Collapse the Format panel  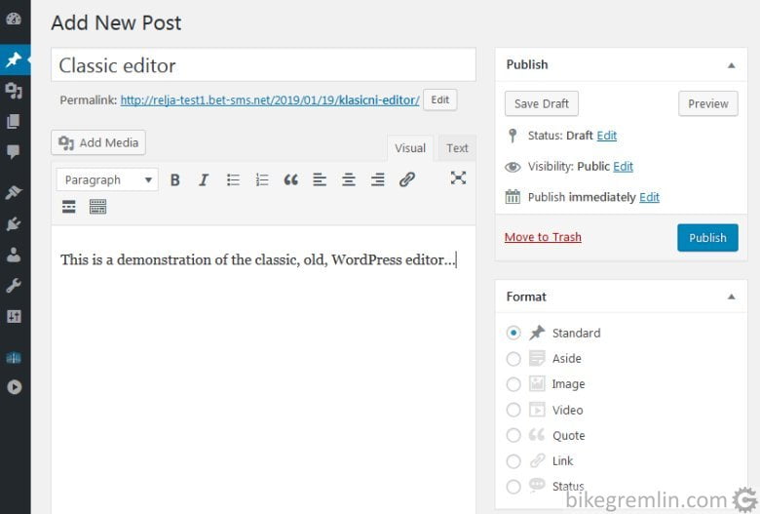tap(732, 297)
